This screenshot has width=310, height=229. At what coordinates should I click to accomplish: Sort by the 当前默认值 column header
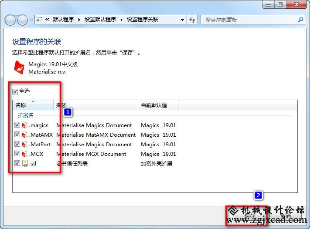tap(158, 105)
